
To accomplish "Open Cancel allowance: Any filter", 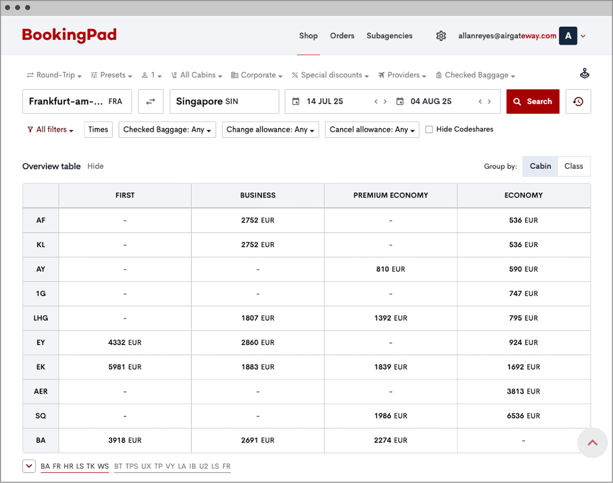I will point(372,130).
